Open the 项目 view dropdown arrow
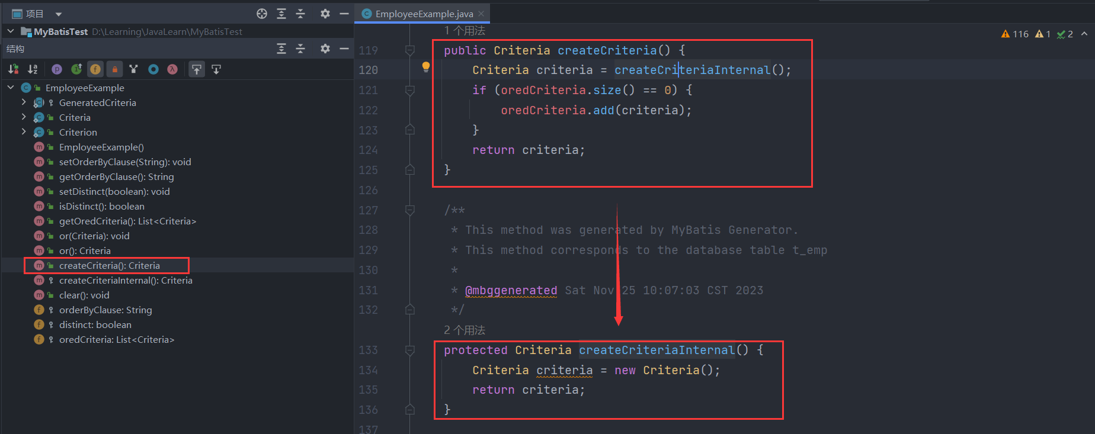 tap(58, 14)
